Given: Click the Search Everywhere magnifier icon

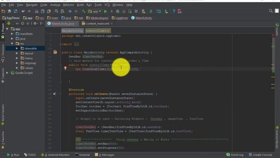Looking at the screenshot, I should (271, 11).
